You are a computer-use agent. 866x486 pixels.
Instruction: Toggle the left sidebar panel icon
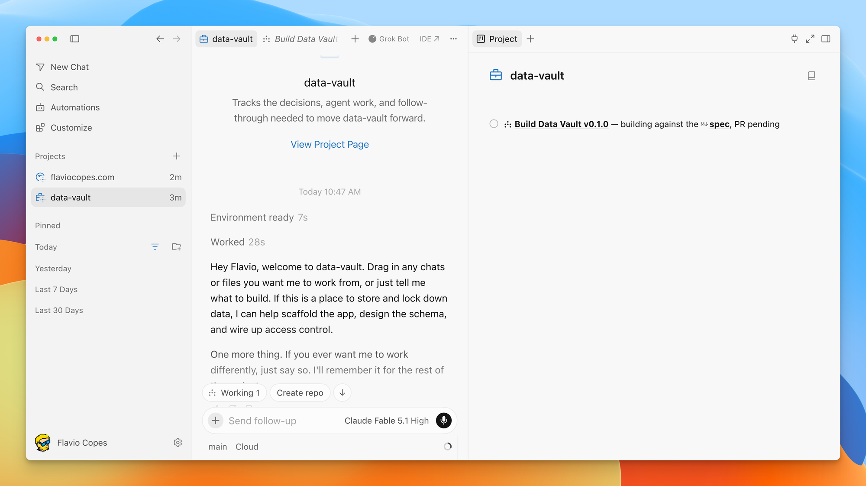point(75,39)
